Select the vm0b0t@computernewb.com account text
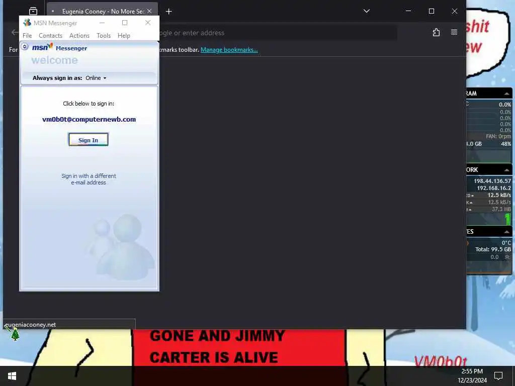 tap(89, 120)
